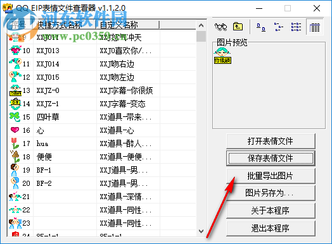
Task: Click the glasses view icon in toolbar
Action: click(x=220, y=27)
